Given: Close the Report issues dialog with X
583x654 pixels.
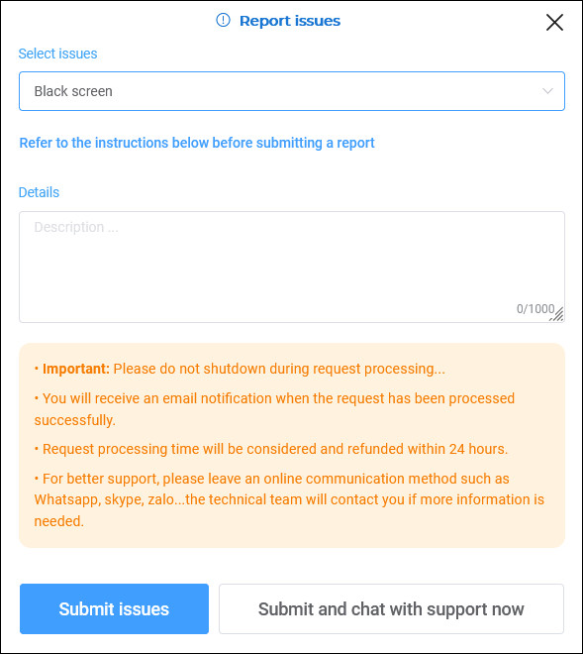Looking at the screenshot, I should click(x=554, y=22).
